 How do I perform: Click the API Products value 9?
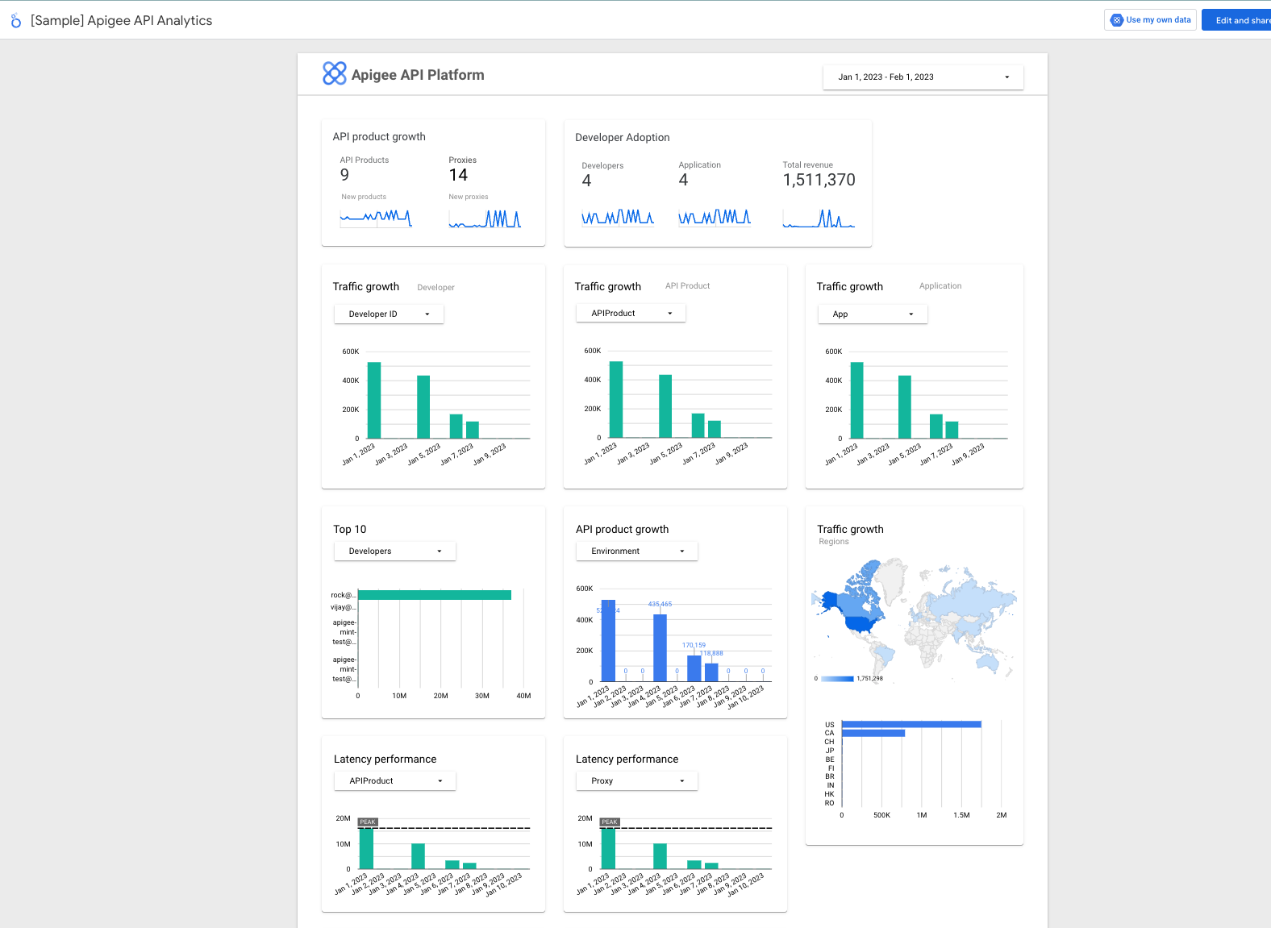[345, 175]
